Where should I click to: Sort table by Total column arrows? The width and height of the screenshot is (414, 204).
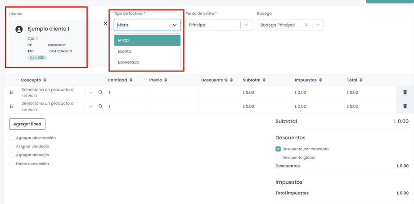[361, 80]
